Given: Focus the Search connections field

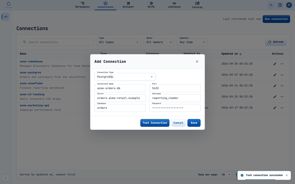Looking at the screenshot, I should coord(57,42).
